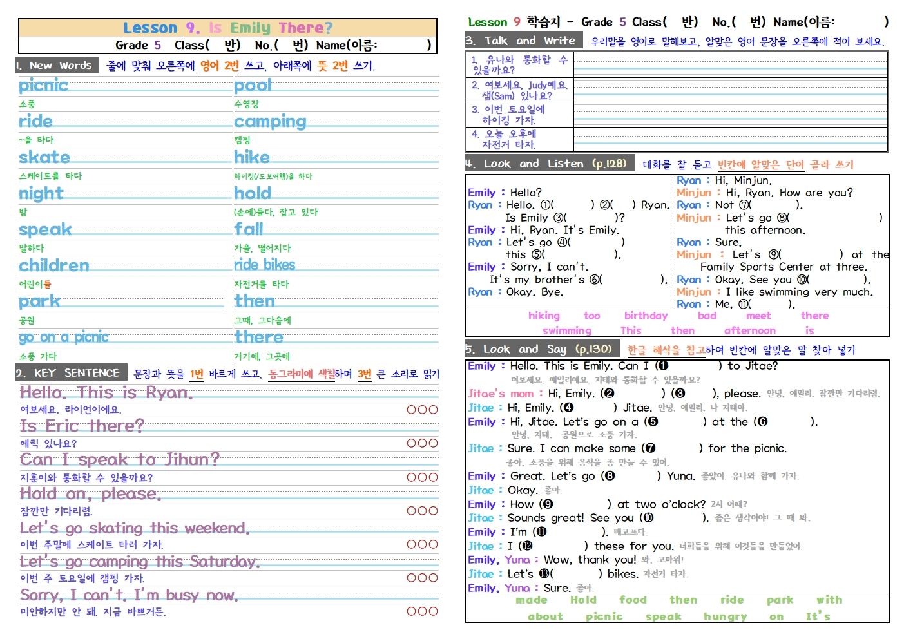Click the word-bank word 'hiking'
904x639 pixels.
click(x=544, y=316)
